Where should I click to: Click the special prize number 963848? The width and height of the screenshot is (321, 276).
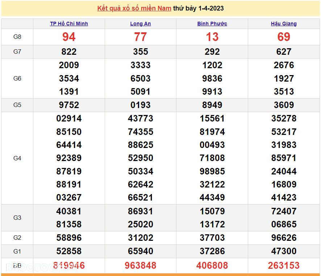tap(141, 265)
